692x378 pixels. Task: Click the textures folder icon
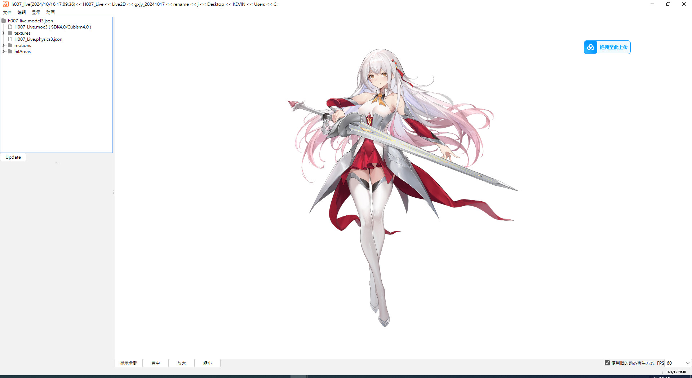pos(10,33)
